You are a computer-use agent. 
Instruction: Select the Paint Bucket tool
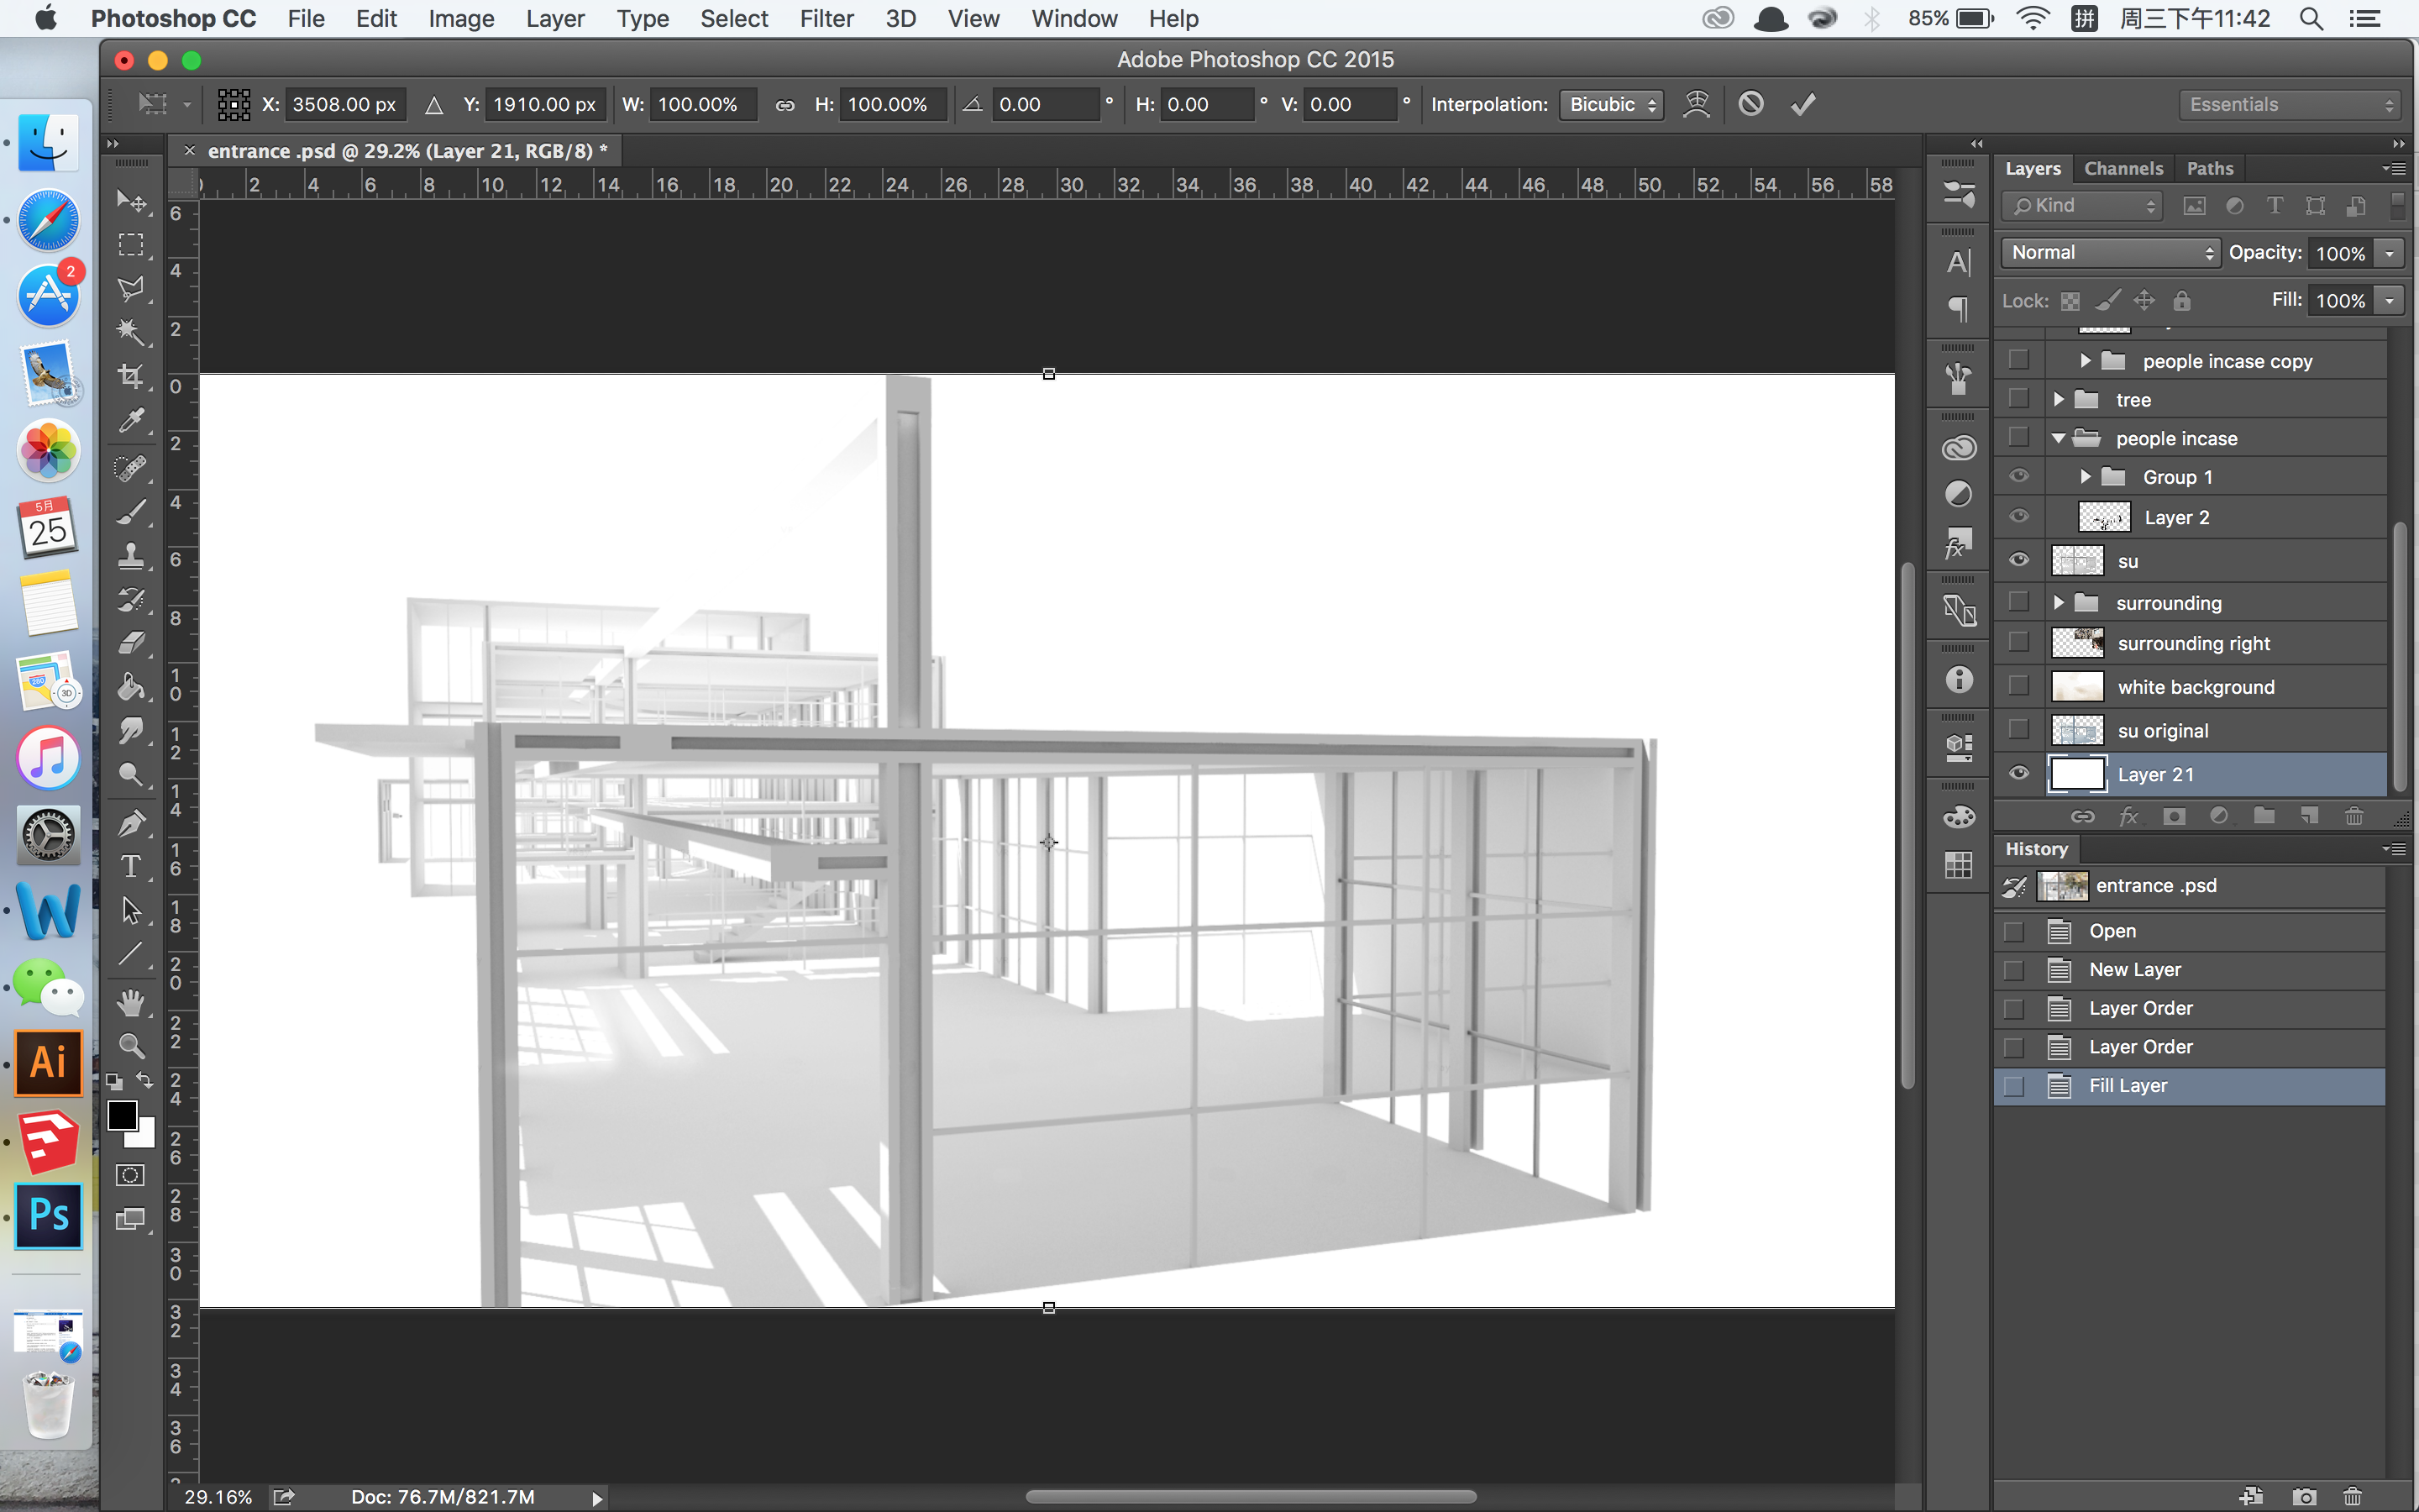pos(131,687)
